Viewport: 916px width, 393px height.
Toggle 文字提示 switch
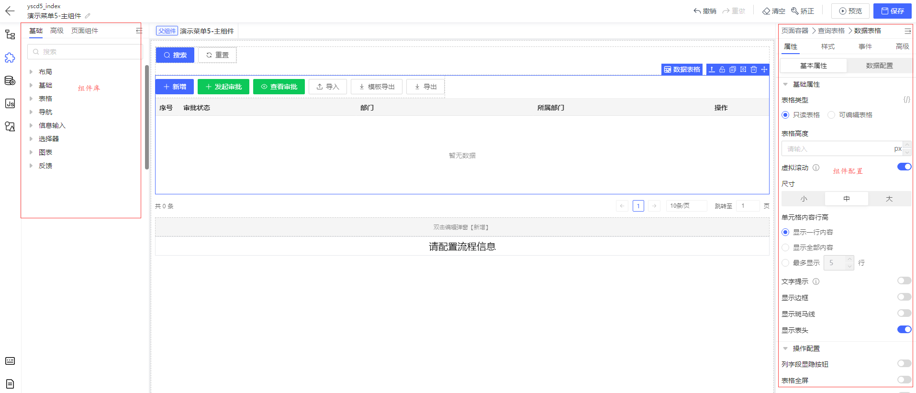click(904, 281)
